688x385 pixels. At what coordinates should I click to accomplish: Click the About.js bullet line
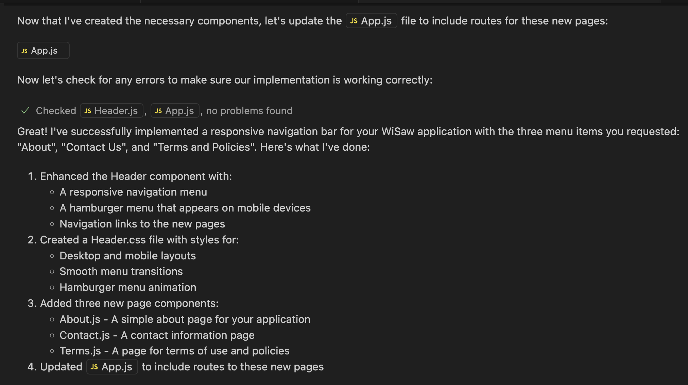coord(185,319)
